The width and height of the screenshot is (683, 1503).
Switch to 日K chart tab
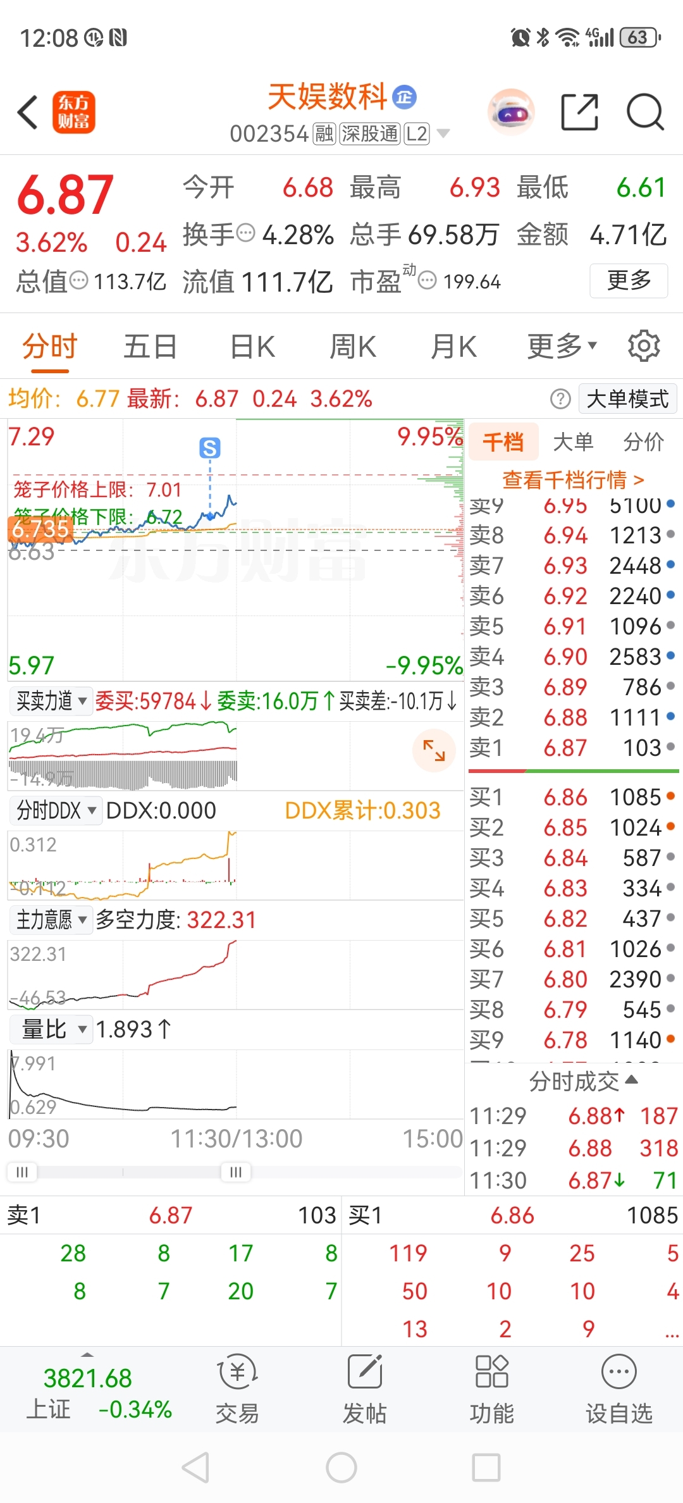252,346
